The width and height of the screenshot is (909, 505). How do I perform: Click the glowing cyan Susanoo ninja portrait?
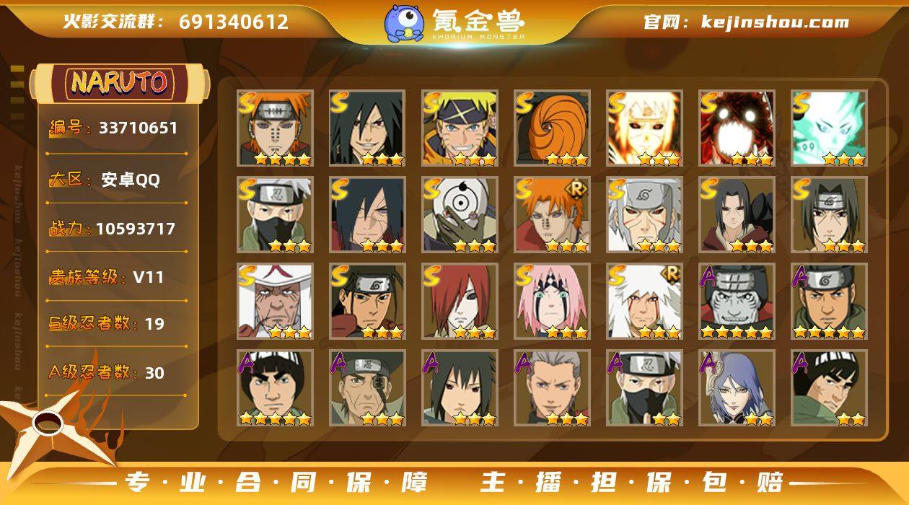coord(829,128)
